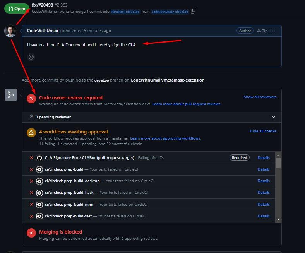Open Details for prep-build-flask check
This screenshot has width=305, height=253.
pos(264,193)
